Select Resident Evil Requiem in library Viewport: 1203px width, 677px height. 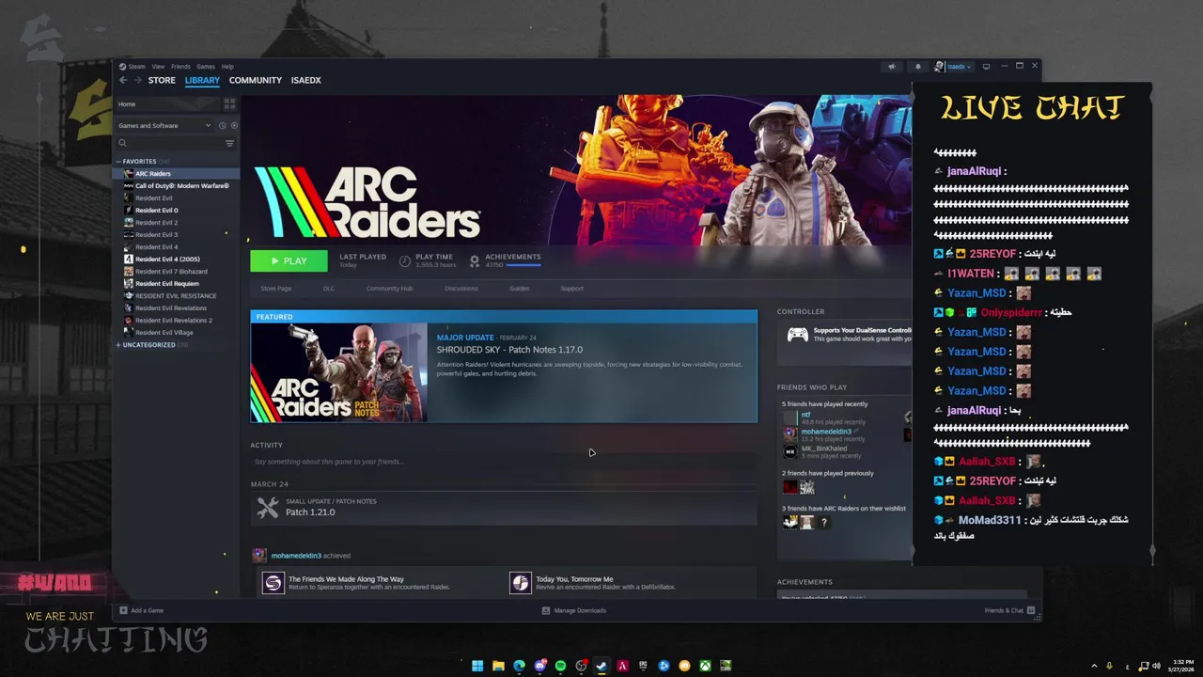click(x=177, y=284)
